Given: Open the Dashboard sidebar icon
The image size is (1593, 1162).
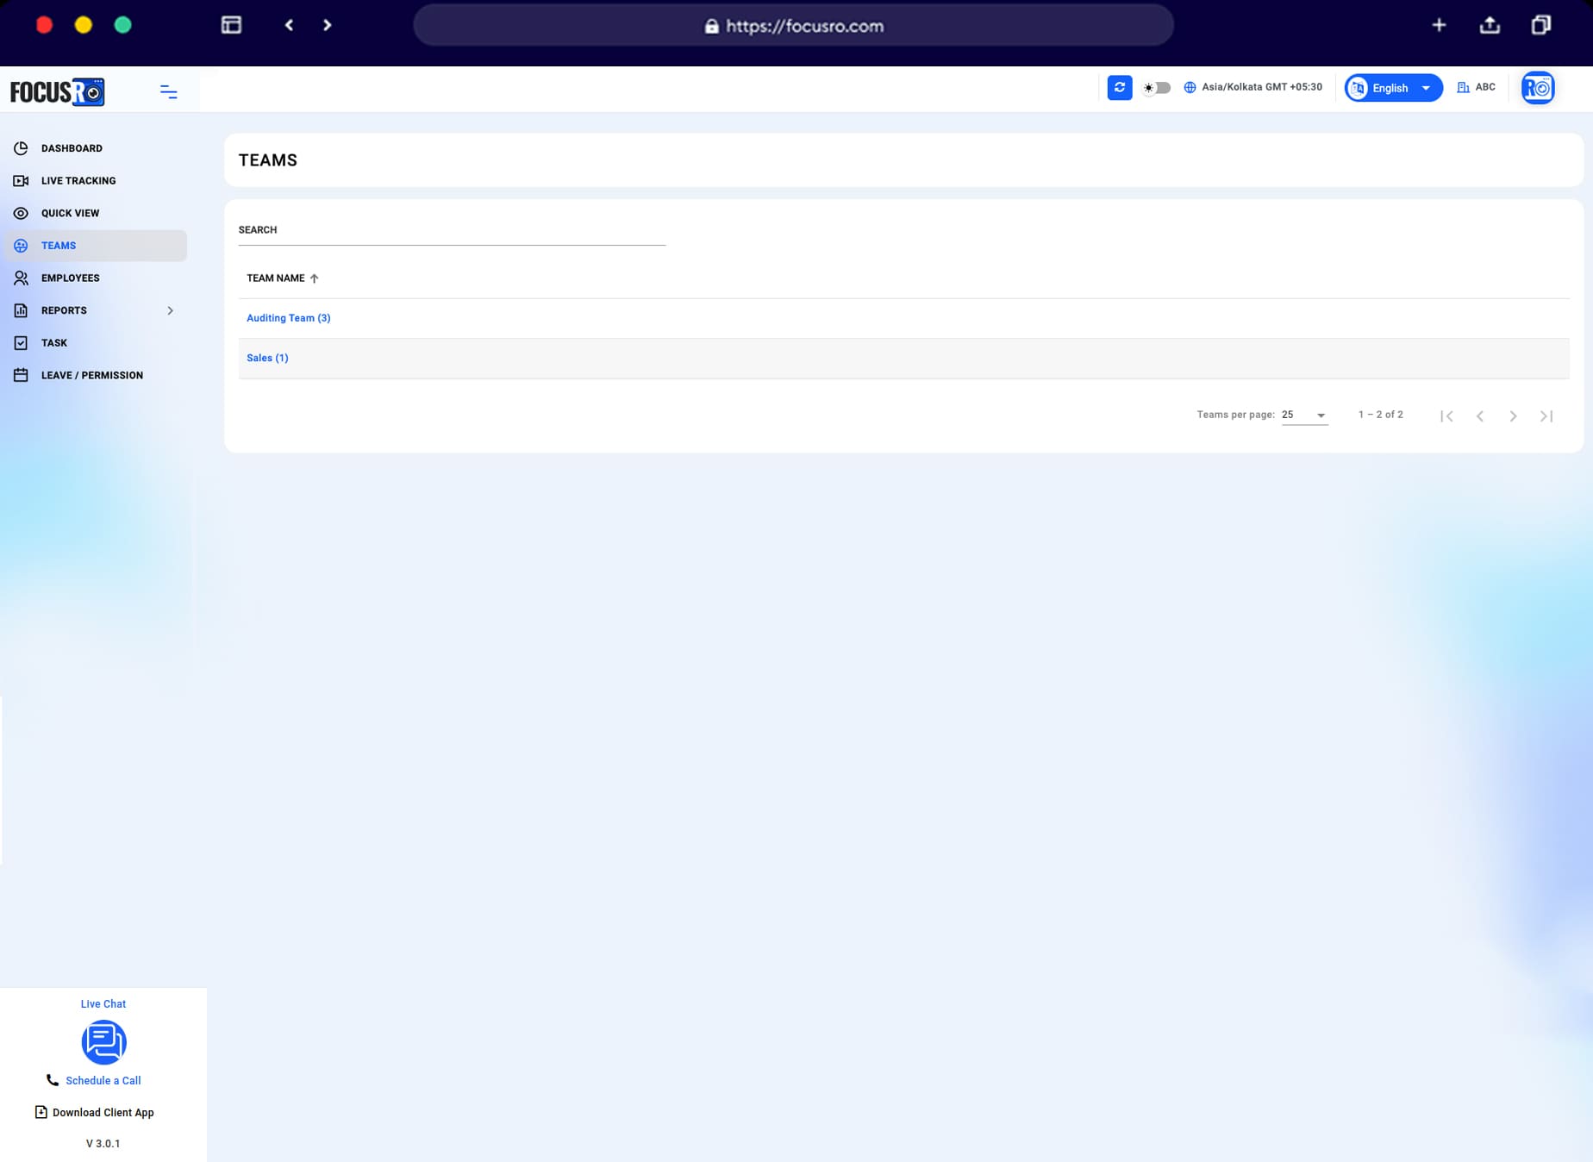Looking at the screenshot, I should point(22,147).
